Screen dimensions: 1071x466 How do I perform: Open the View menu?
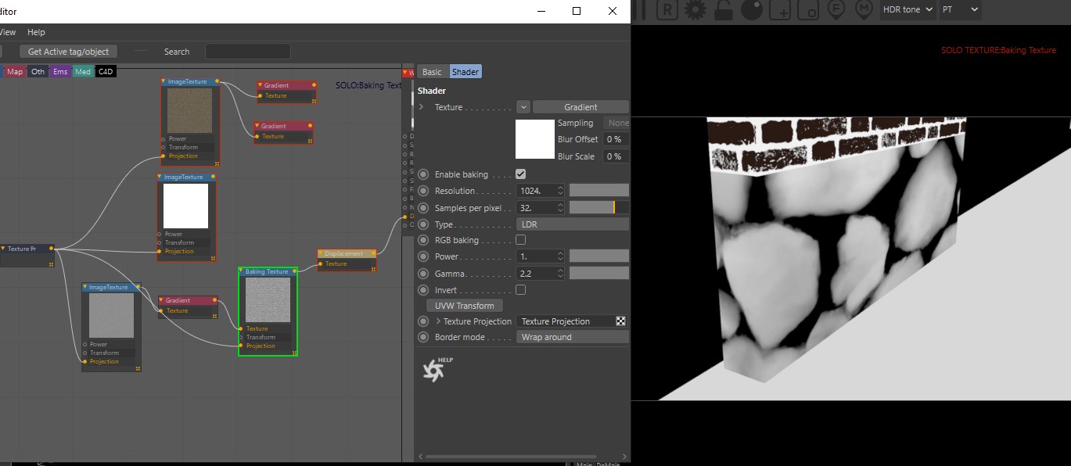(8, 32)
